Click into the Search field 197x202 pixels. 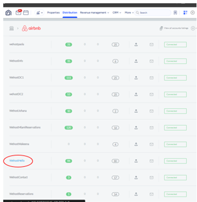(x=152, y=12)
